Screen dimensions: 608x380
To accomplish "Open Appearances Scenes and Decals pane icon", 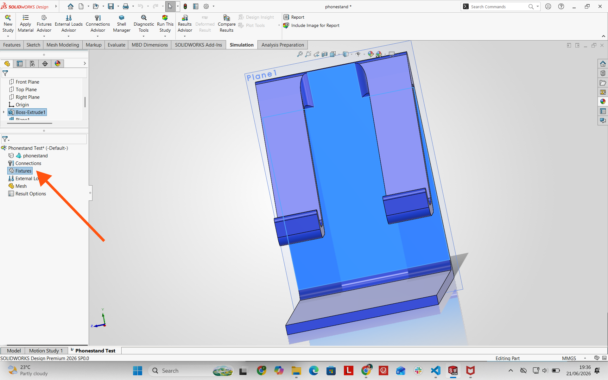I will pos(603,102).
